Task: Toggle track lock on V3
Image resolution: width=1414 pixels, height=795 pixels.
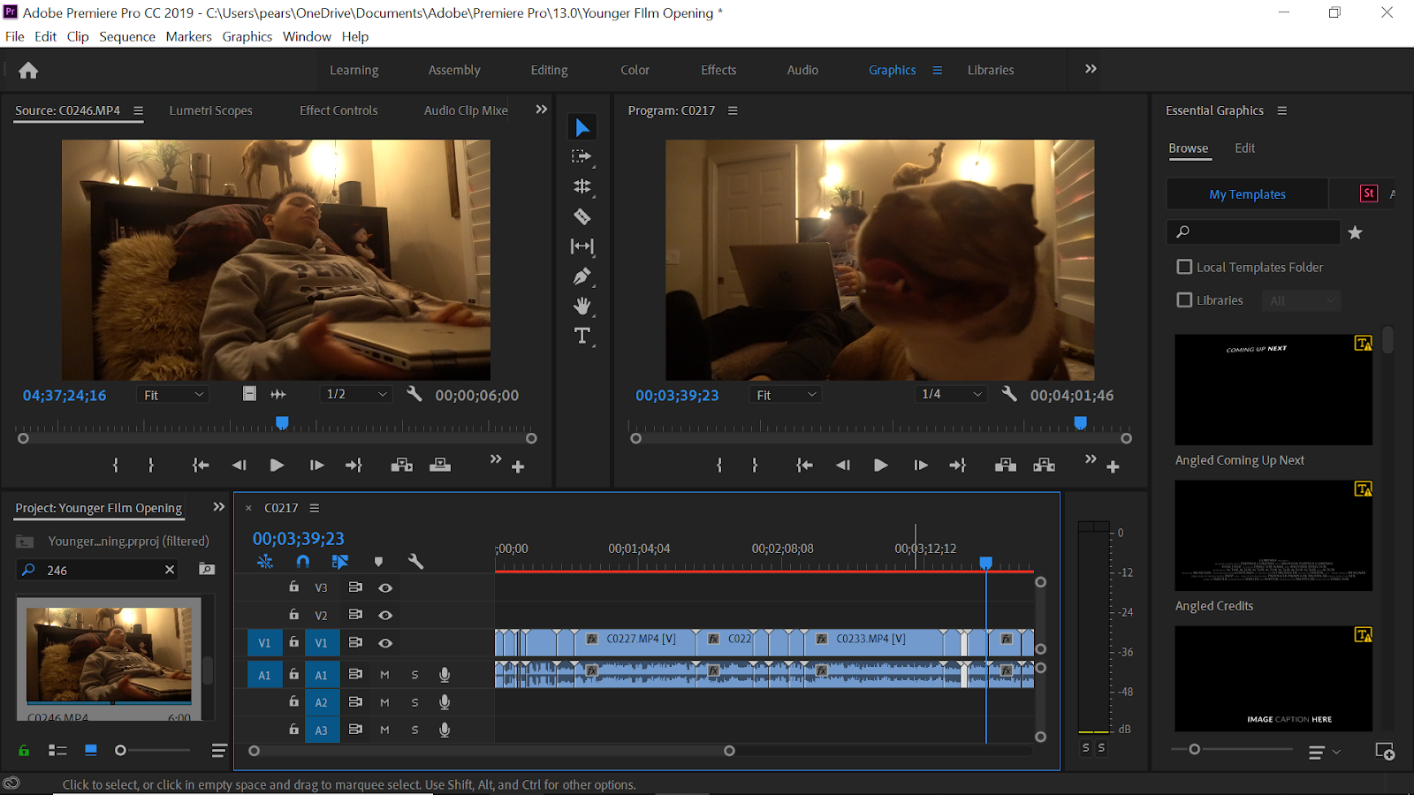Action: coord(293,587)
